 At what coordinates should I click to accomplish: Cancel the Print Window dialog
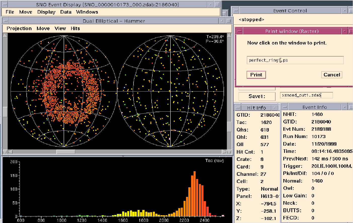pyautogui.click(x=332, y=75)
